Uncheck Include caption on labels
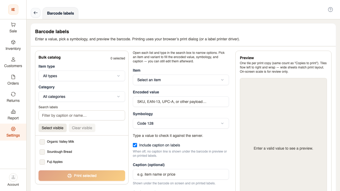The height and width of the screenshot is (191, 340). click(135, 145)
